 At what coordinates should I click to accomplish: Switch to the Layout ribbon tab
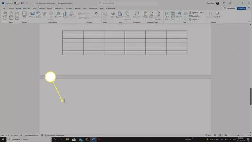50,9
